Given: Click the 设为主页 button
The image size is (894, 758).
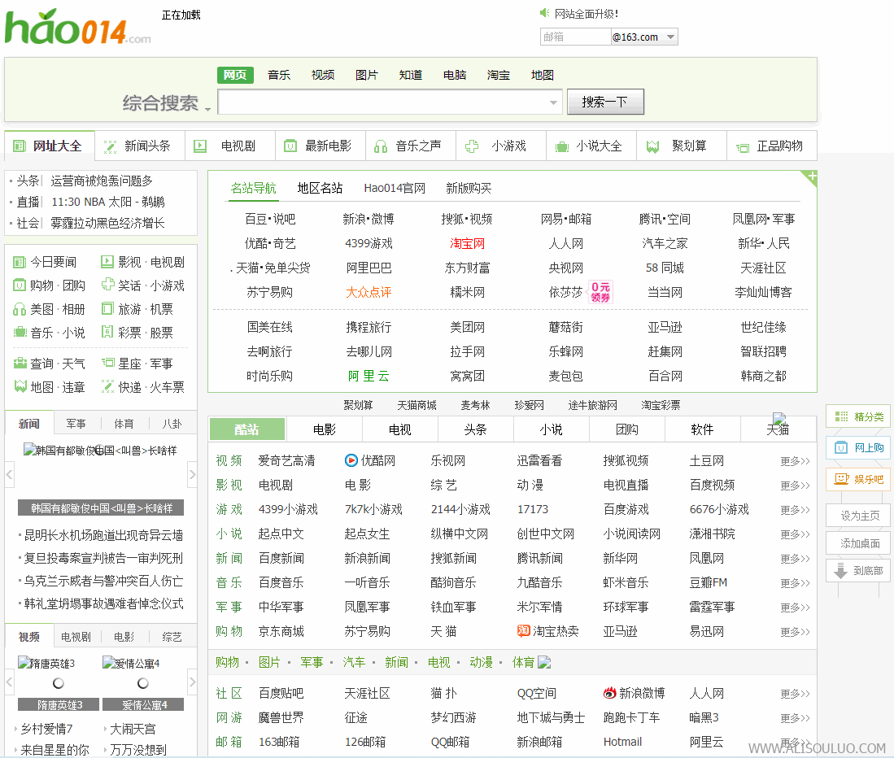Looking at the screenshot, I should click(860, 516).
